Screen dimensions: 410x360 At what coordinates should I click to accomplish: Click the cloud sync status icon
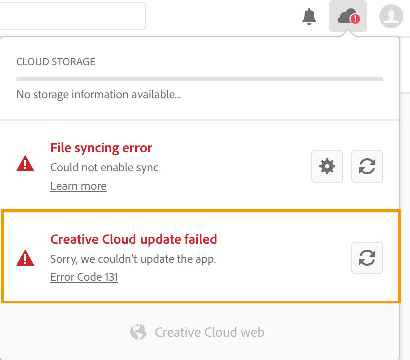(x=348, y=16)
